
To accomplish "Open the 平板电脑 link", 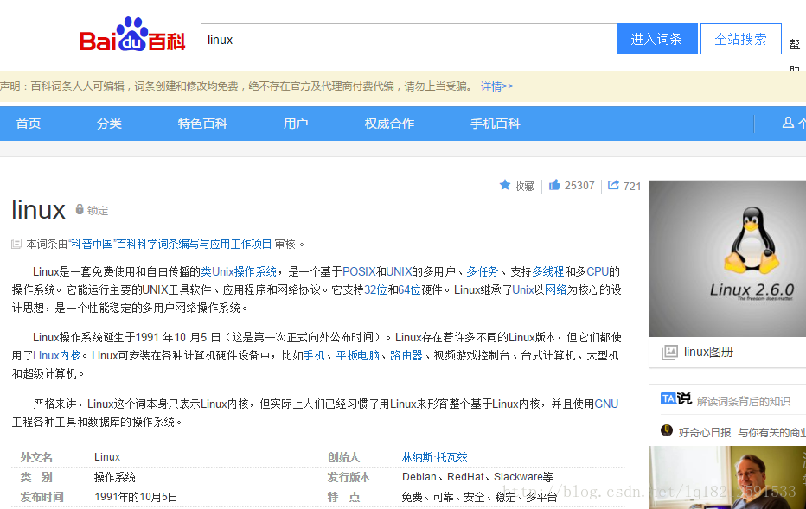I will pos(358,355).
